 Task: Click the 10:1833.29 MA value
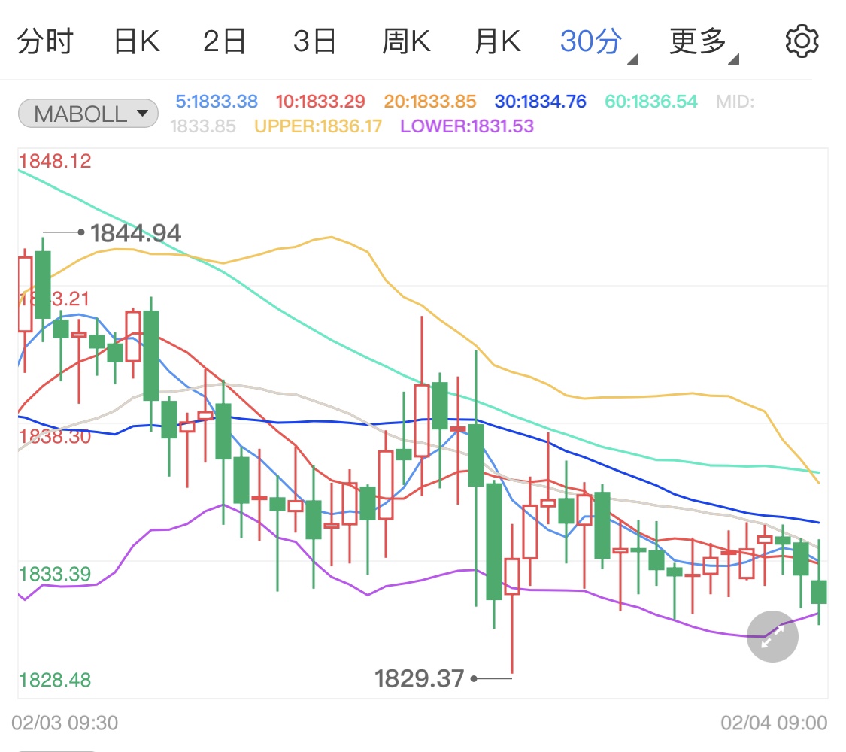click(x=320, y=102)
